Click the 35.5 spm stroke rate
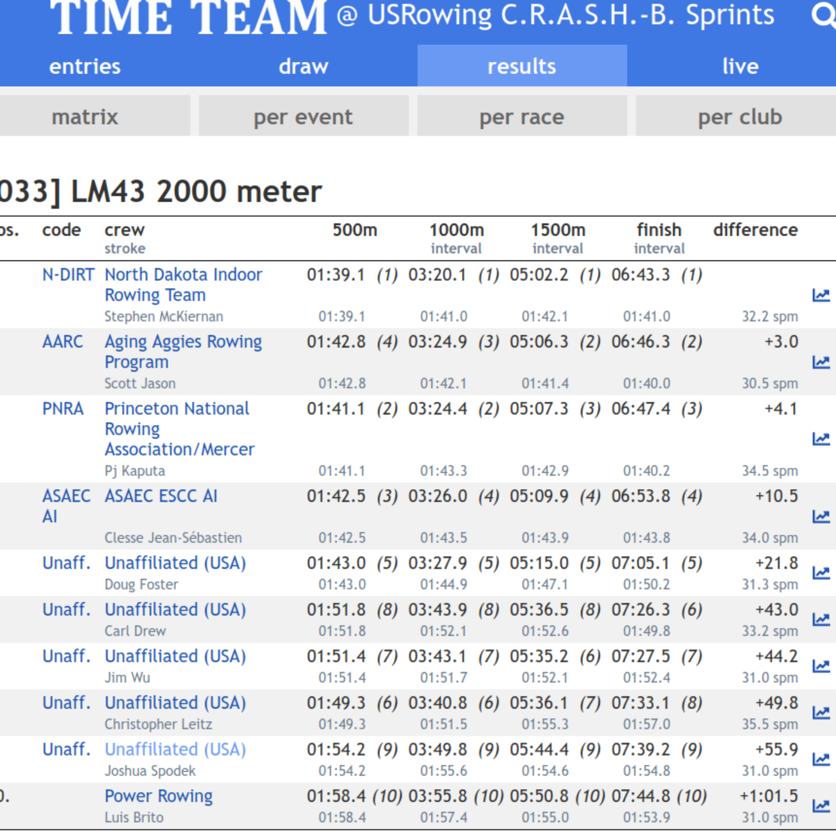This screenshot has height=836, width=836. (x=770, y=724)
